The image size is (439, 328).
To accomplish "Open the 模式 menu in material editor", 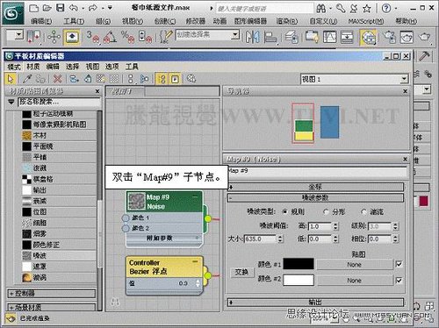I will tap(14, 67).
